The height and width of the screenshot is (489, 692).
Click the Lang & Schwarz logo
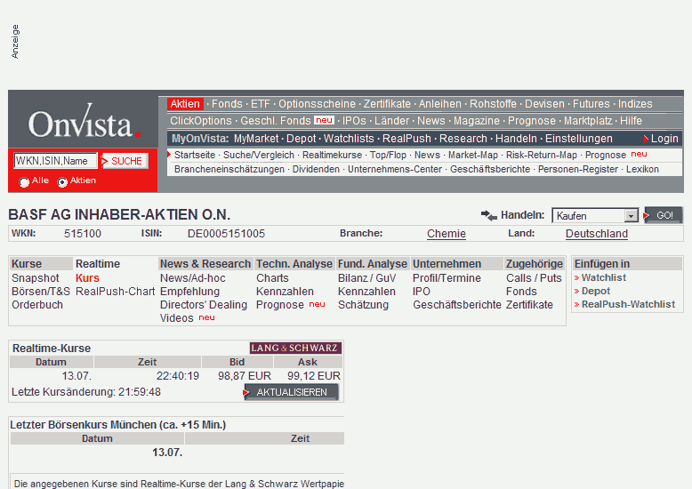pos(295,348)
